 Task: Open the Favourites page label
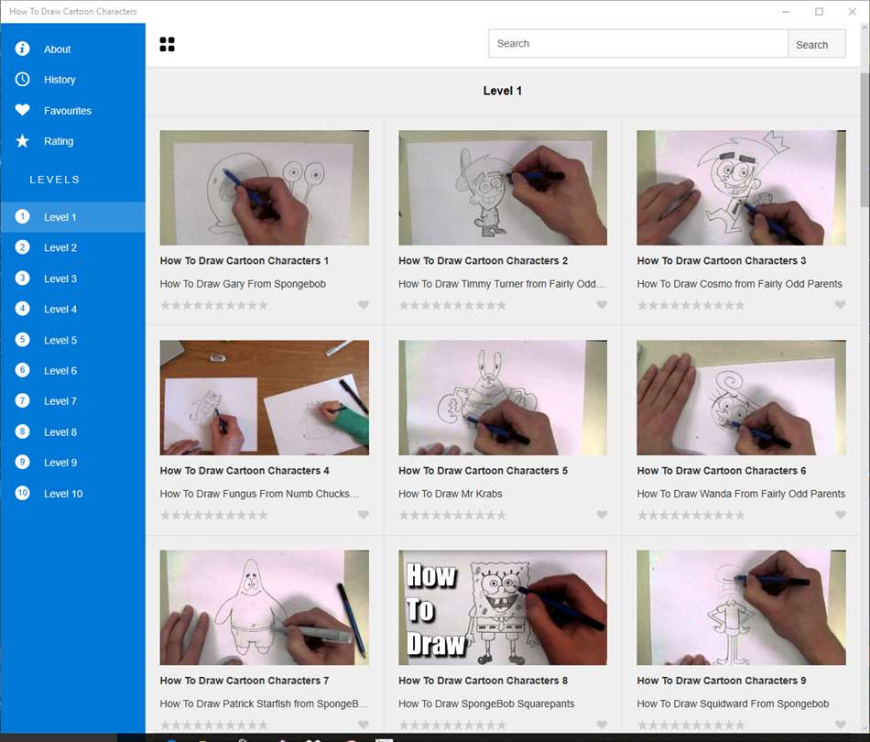(68, 111)
